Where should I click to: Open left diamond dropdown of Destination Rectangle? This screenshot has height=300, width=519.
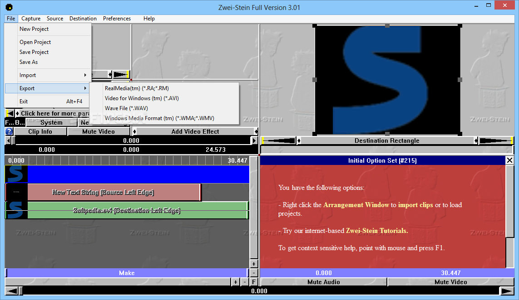[299, 141]
